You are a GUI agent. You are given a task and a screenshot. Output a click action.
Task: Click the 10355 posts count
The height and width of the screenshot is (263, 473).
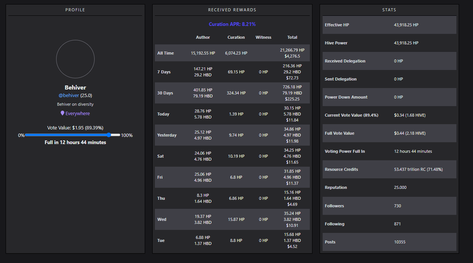coord(400,242)
